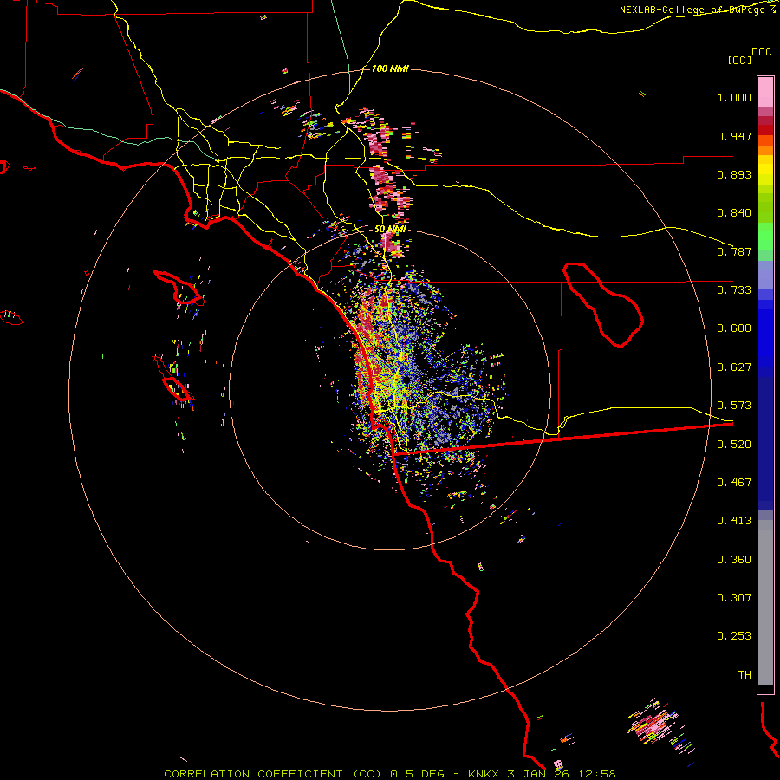Click the 0.520 scale value
This screenshot has width=780, height=780.
[734, 445]
